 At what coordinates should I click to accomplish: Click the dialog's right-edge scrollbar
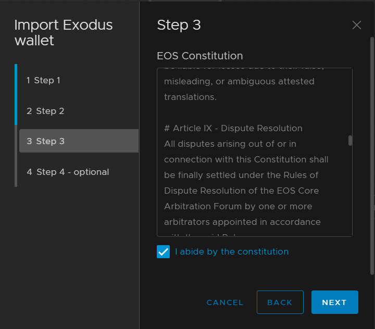coord(372,156)
